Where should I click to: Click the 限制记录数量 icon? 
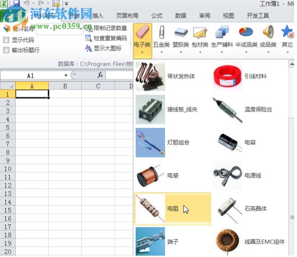pos(88,28)
